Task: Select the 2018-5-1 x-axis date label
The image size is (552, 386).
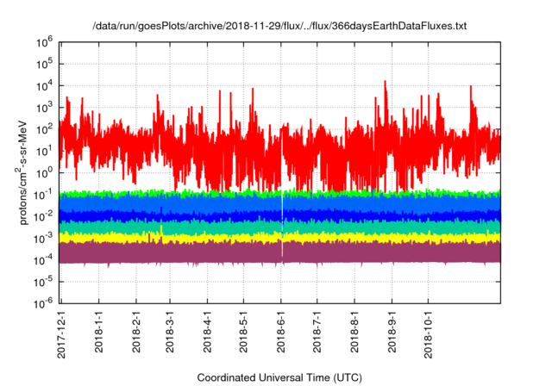Action: click(243, 332)
